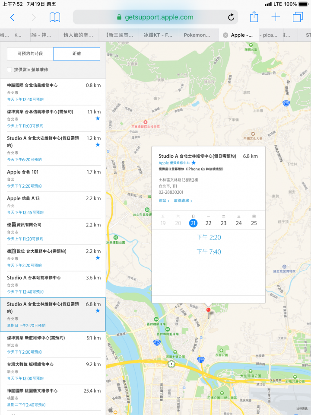Select 台灣大數位 板橋維修中心 in the list
This screenshot has height=415, width=311.
(53, 371)
